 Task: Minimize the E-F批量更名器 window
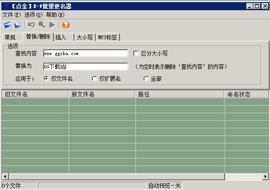(x=250, y=6)
